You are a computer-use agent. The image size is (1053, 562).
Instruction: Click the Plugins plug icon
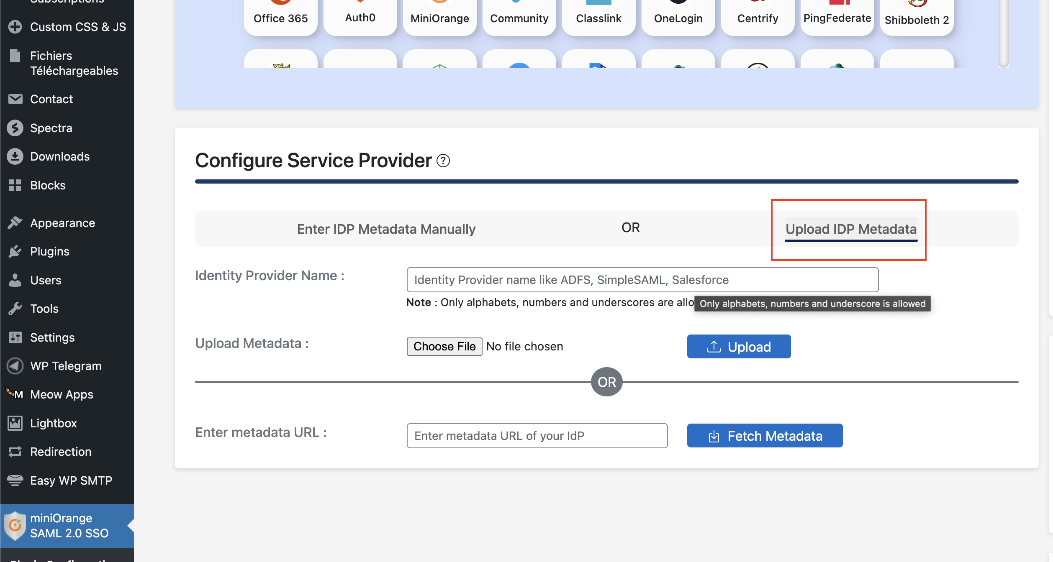coord(15,251)
